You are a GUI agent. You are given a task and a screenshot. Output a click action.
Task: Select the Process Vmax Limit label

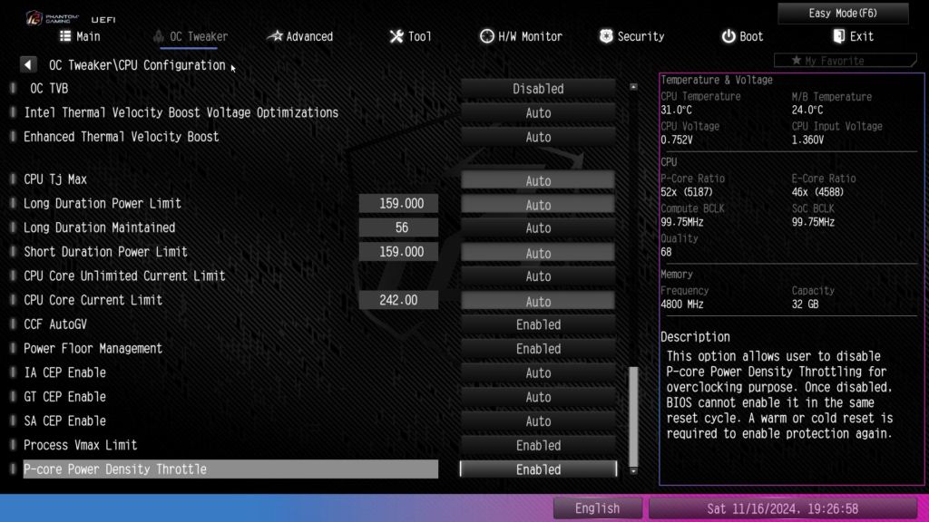pos(80,445)
